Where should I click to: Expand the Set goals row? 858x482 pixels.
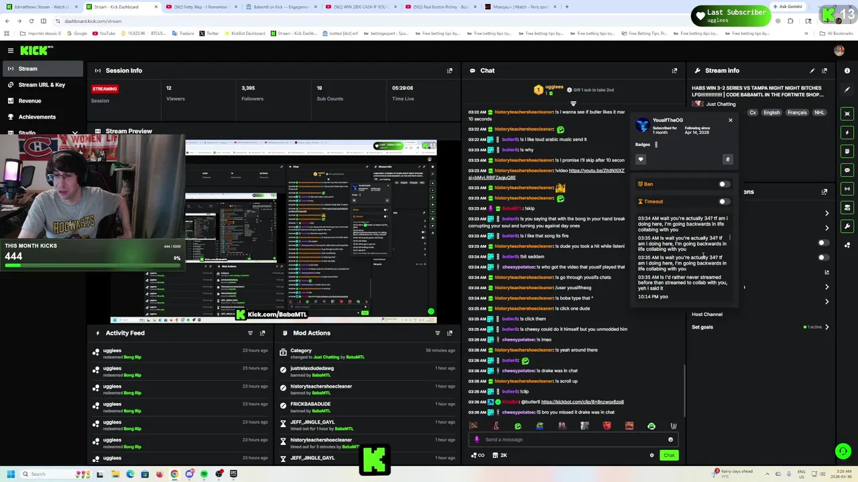826,327
